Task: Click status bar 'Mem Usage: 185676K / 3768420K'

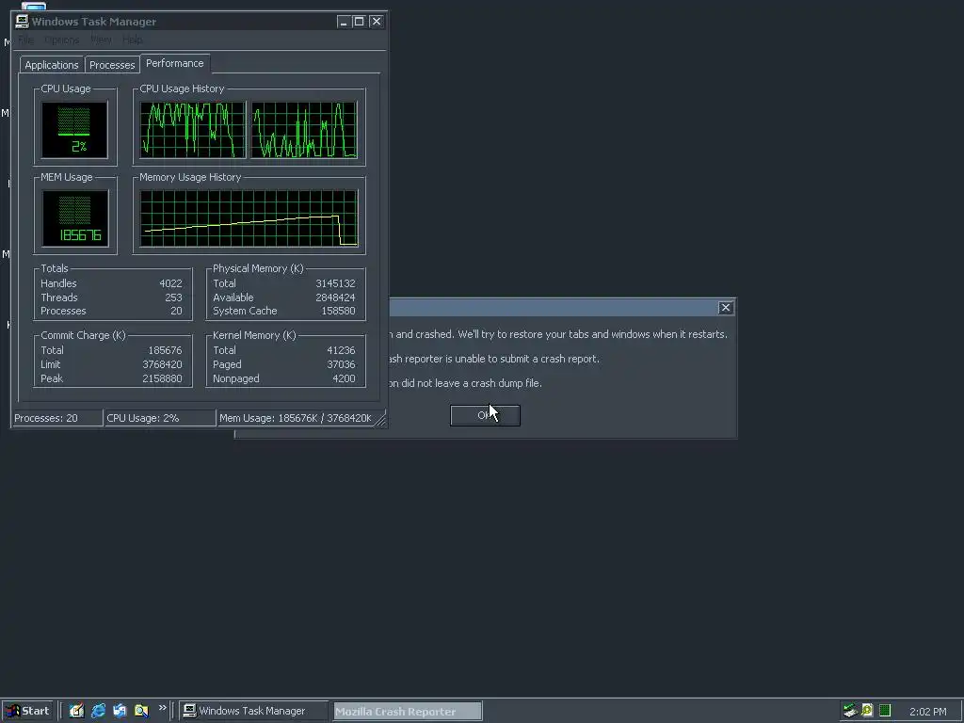Action: [x=296, y=418]
